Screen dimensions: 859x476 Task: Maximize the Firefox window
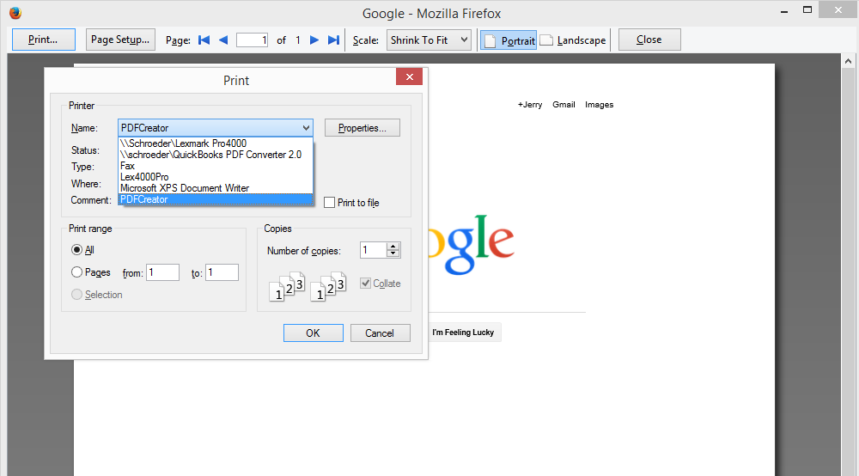pyautogui.click(x=807, y=9)
